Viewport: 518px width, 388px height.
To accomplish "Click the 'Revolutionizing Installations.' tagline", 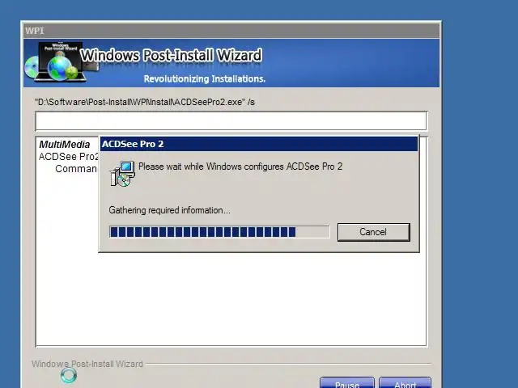I will pyautogui.click(x=205, y=79).
